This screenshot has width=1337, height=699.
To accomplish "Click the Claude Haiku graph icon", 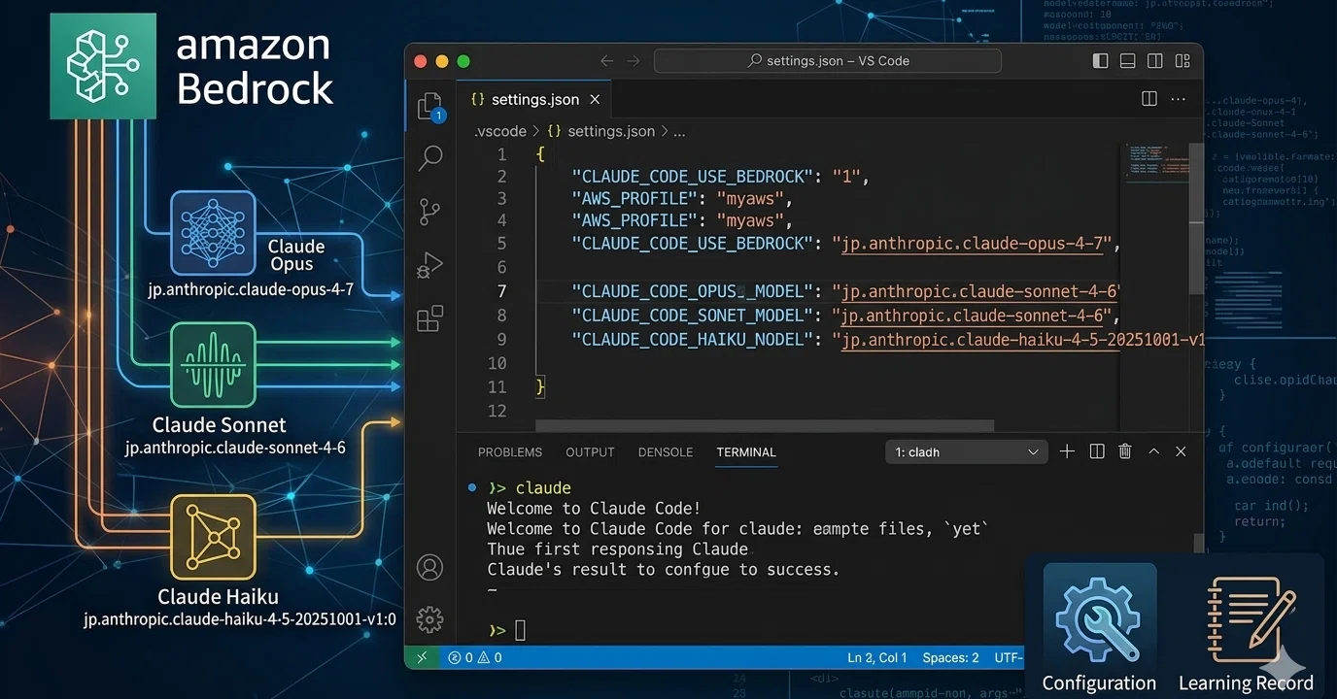I will click(213, 537).
